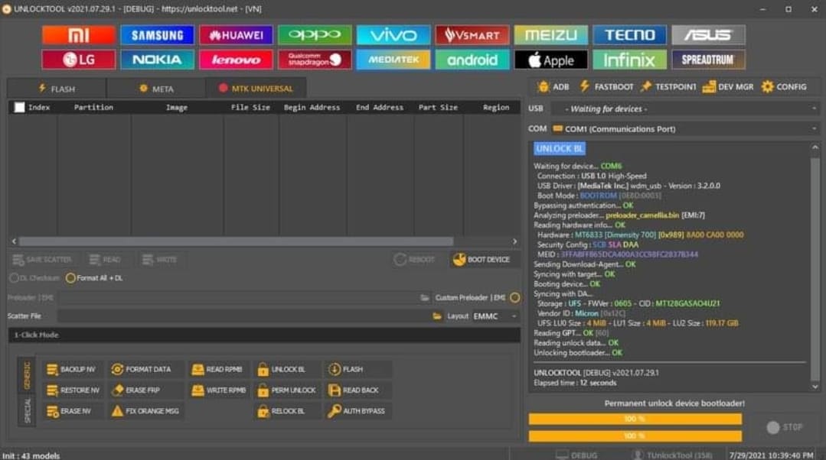Screen dimensions: 826x460
Task: Select the Infinix brand tile
Action: click(629, 60)
